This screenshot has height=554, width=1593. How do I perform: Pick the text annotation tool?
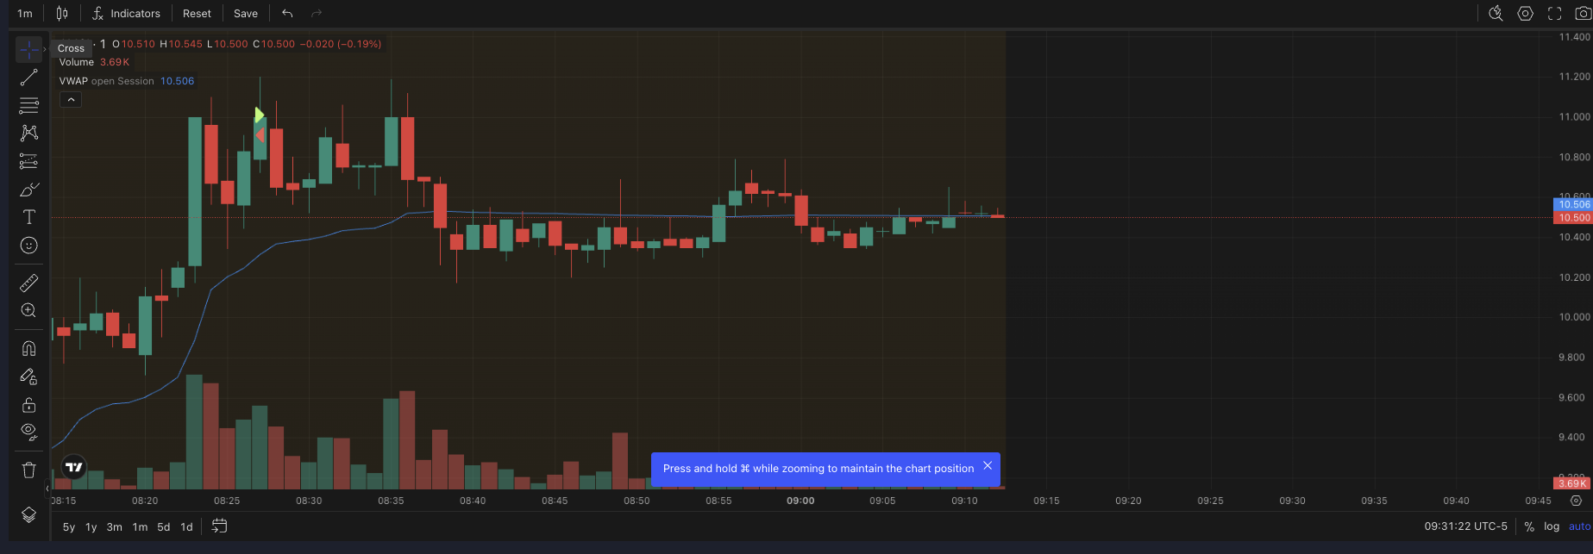coord(28,217)
